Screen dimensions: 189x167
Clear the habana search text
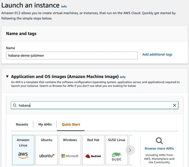(175, 105)
